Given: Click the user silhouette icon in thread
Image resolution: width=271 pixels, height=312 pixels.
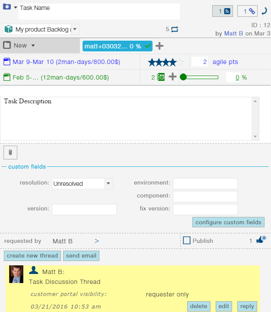Looking at the screenshot, I should pyautogui.click(x=33, y=270).
